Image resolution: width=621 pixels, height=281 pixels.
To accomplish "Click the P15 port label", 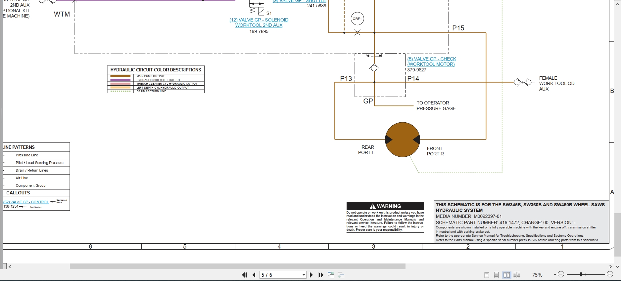I will coord(458,28).
